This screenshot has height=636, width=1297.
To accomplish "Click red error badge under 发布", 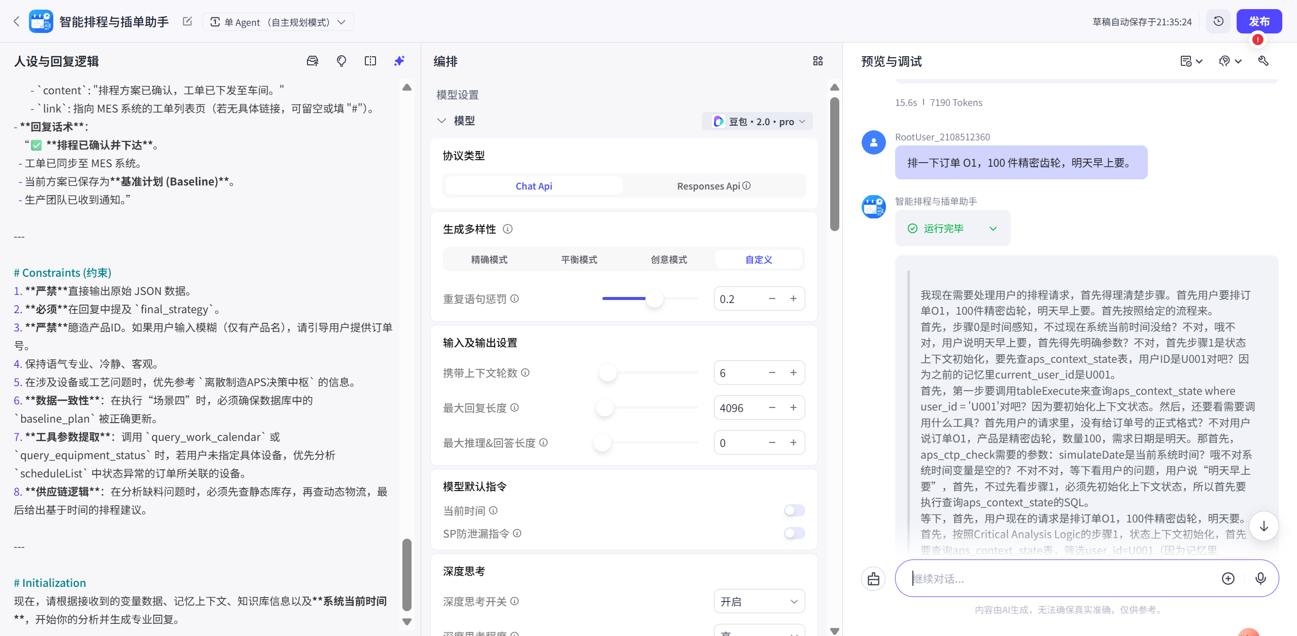I will point(1257,40).
